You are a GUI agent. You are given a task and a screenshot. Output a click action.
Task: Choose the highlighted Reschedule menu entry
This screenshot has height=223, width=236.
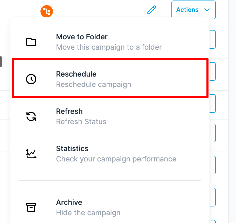[x=110, y=78]
